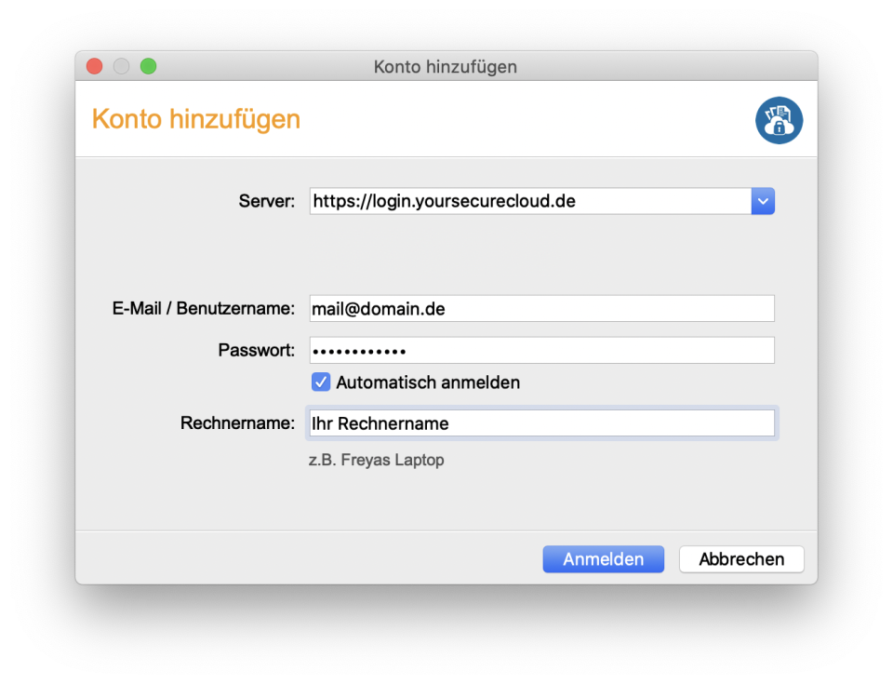Click the red close window control

[x=94, y=66]
